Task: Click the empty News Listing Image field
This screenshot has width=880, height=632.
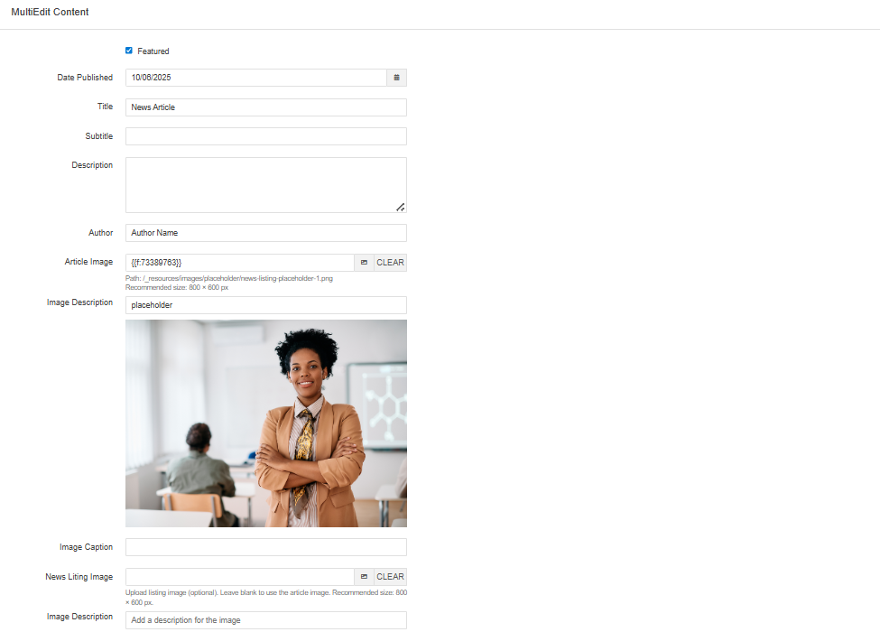Action: [239, 576]
